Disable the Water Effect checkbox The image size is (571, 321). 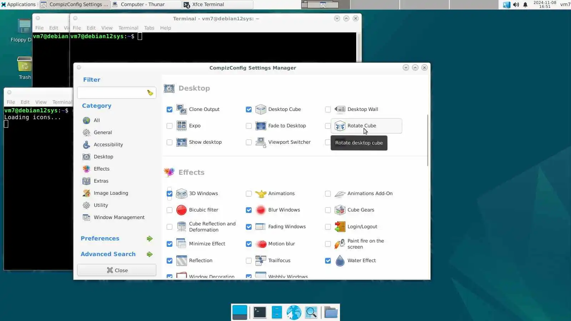(x=328, y=261)
